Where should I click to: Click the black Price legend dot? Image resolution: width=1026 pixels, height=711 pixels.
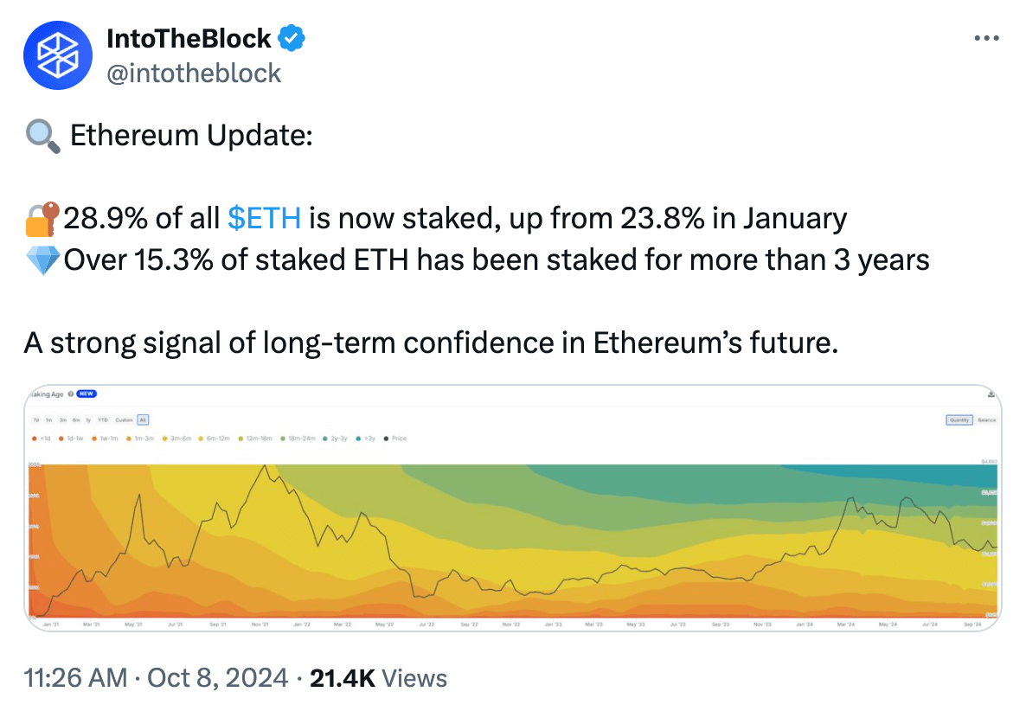(x=384, y=439)
